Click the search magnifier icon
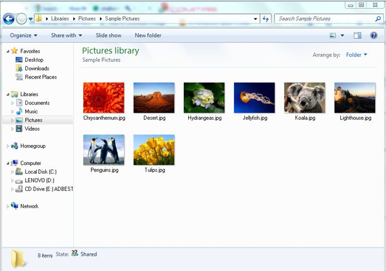Image resolution: width=386 pixels, height=271 pixels. point(378,19)
